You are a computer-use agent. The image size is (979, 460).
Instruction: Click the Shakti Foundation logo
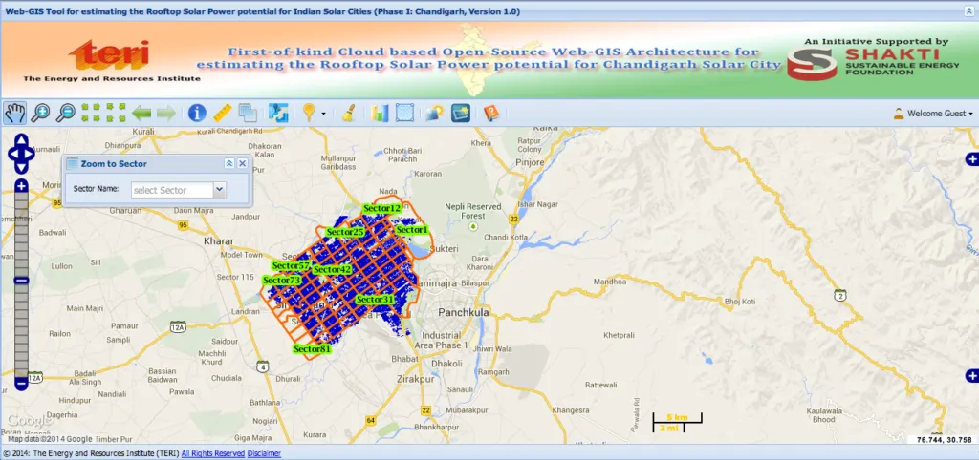[874, 58]
